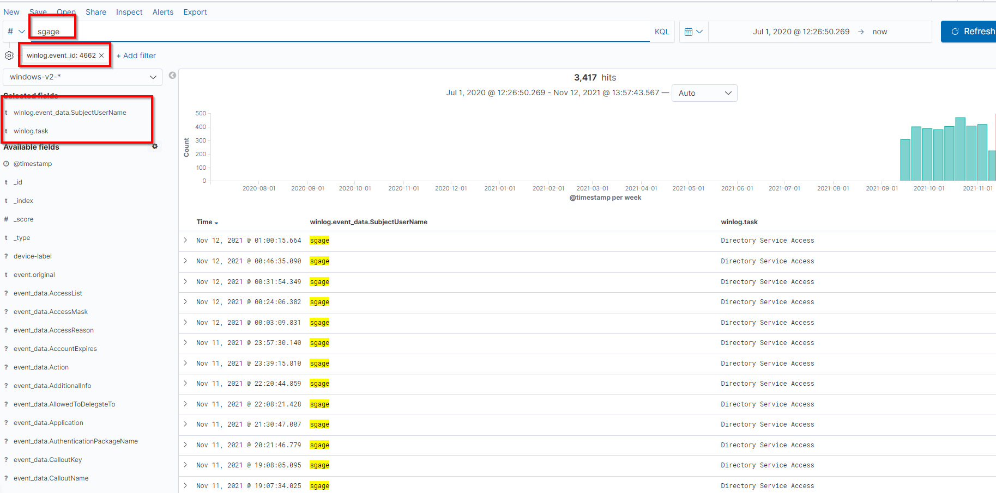Screen dimensions: 996x493
Task: Expand row Nov 11, 2021 @ 23:57:30.140
Action: [x=185, y=343]
